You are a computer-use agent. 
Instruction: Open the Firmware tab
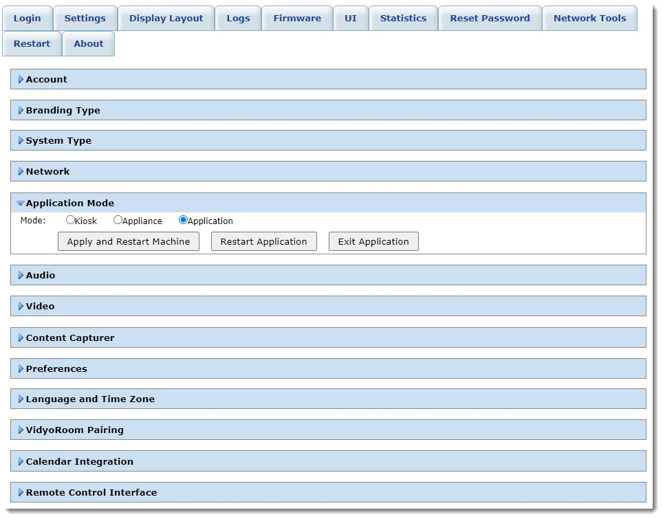click(x=297, y=18)
